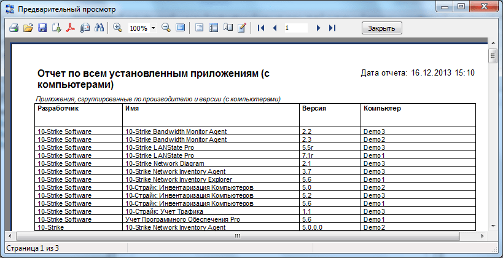Screen dimensions: 503x258
Task: Click the horizontal scrollbar right arrow
Action: 483,236
